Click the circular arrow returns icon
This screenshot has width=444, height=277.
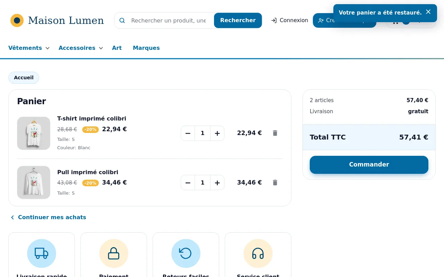pyautogui.click(x=186, y=253)
